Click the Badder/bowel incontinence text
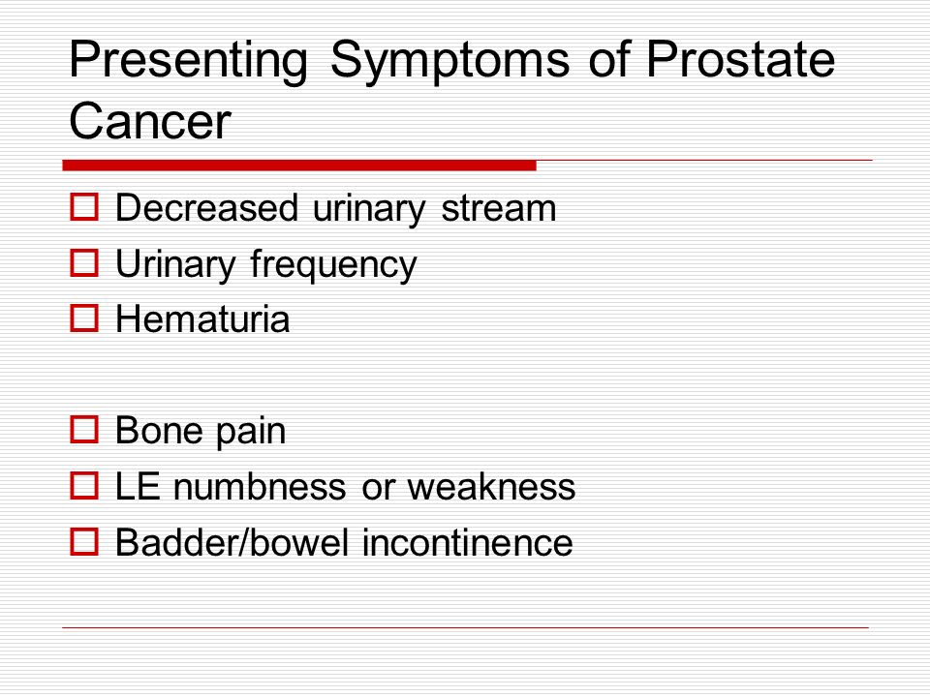 (x=344, y=543)
